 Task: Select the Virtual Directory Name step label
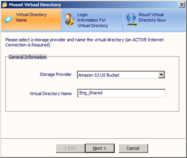click(32, 17)
